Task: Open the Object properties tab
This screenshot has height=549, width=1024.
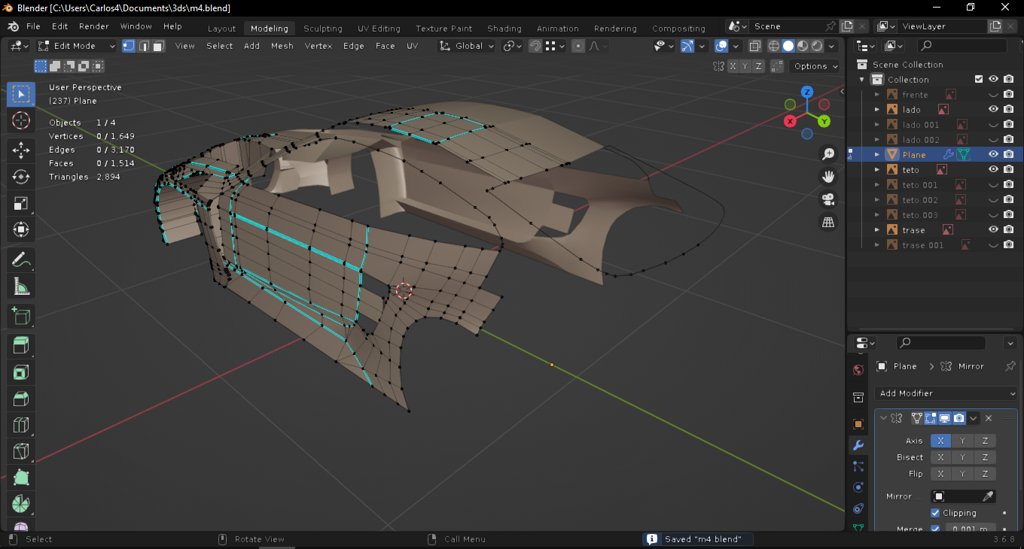Action: point(858,424)
